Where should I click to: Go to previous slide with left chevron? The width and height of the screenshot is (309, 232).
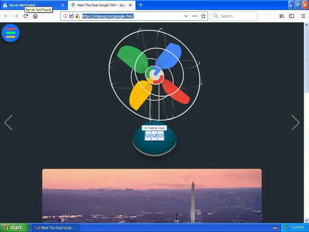point(8,123)
